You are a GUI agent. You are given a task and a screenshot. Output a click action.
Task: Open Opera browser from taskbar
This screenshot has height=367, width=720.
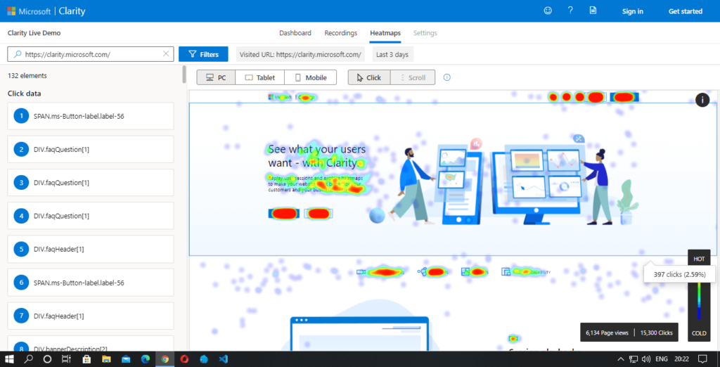(185, 359)
